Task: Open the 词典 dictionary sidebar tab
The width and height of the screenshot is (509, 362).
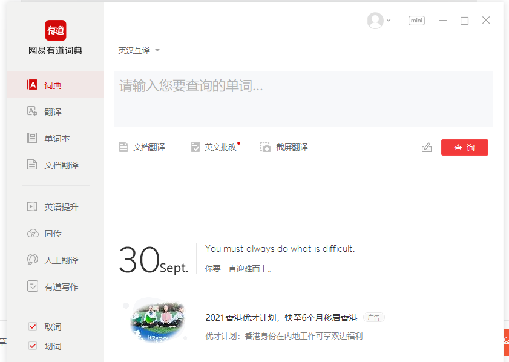Action: click(x=56, y=85)
